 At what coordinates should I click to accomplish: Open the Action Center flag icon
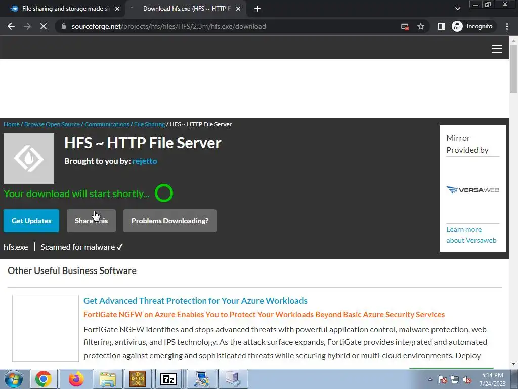pos(442,379)
